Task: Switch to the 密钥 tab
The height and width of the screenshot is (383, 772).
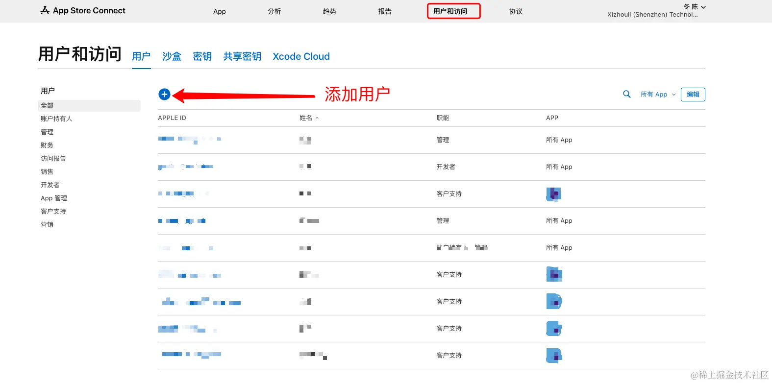Action: 202,56
